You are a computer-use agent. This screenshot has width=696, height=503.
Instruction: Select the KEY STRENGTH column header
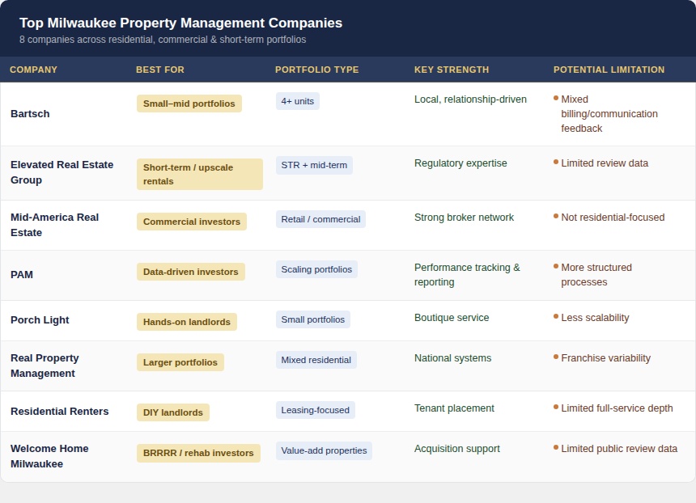(x=452, y=70)
